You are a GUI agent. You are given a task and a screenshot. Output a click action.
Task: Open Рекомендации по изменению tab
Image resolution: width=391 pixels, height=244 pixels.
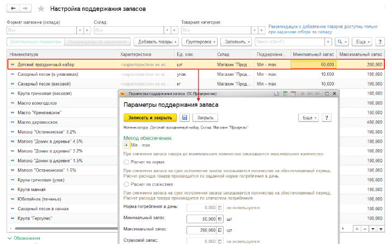tap(98, 42)
